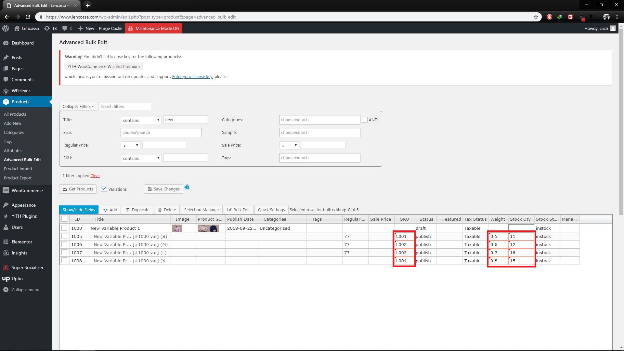
Task: Open the SKU contains dropdown
Action: pyautogui.click(x=141, y=158)
